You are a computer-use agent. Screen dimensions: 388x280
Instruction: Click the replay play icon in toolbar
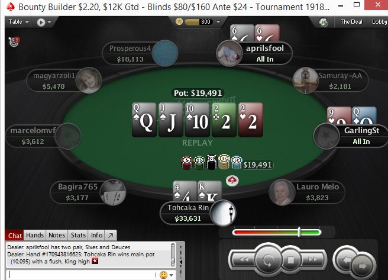(x=41, y=22)
